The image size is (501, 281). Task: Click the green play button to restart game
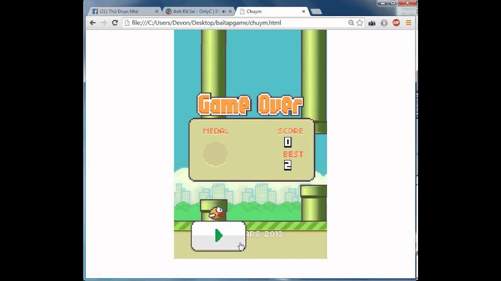pyautogui.click(x=218, y=236)
